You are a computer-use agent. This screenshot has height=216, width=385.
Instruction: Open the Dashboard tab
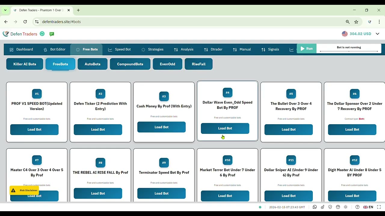[21, 49]
